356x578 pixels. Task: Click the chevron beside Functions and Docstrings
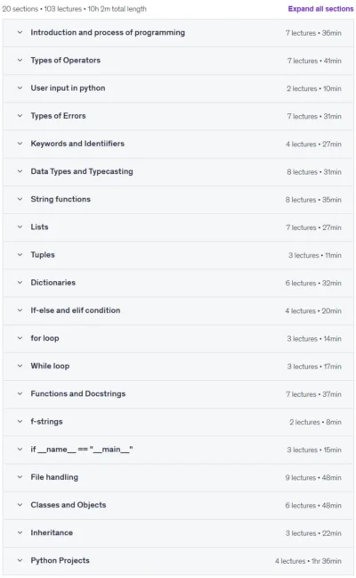[20, 394]
